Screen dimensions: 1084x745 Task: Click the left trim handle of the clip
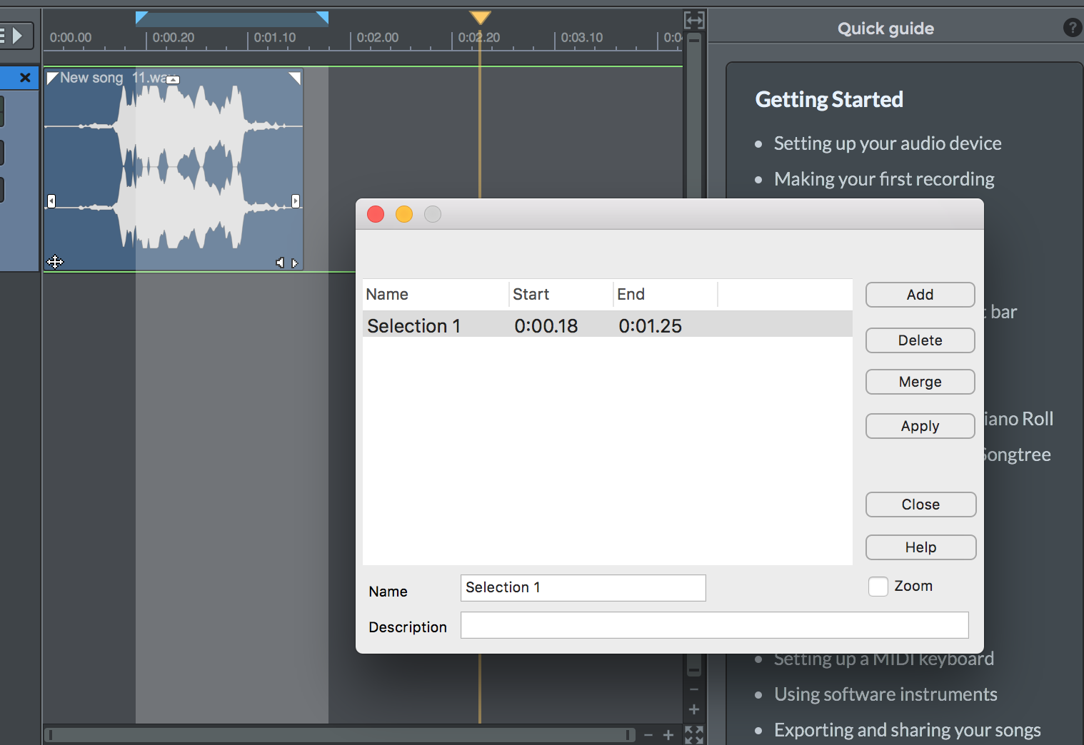(51, 201)
